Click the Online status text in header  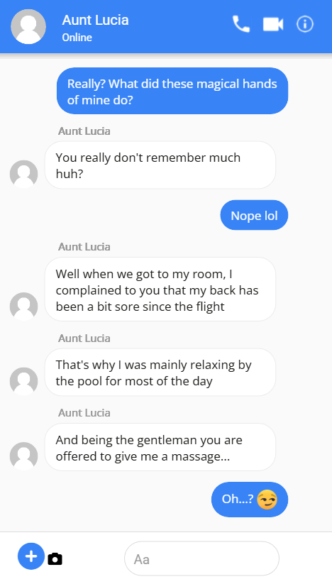pyautogui.click(x=77, y=38)
